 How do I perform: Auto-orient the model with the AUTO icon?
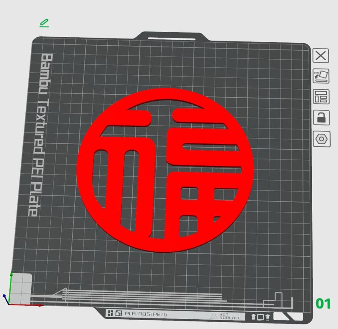point(321,74)
